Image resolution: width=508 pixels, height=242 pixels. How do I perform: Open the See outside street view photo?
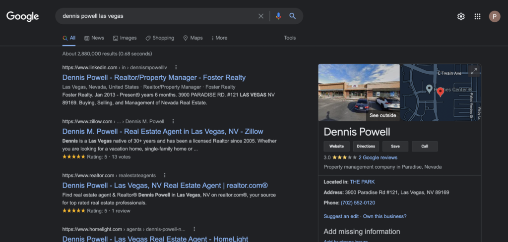coord(359,93)
